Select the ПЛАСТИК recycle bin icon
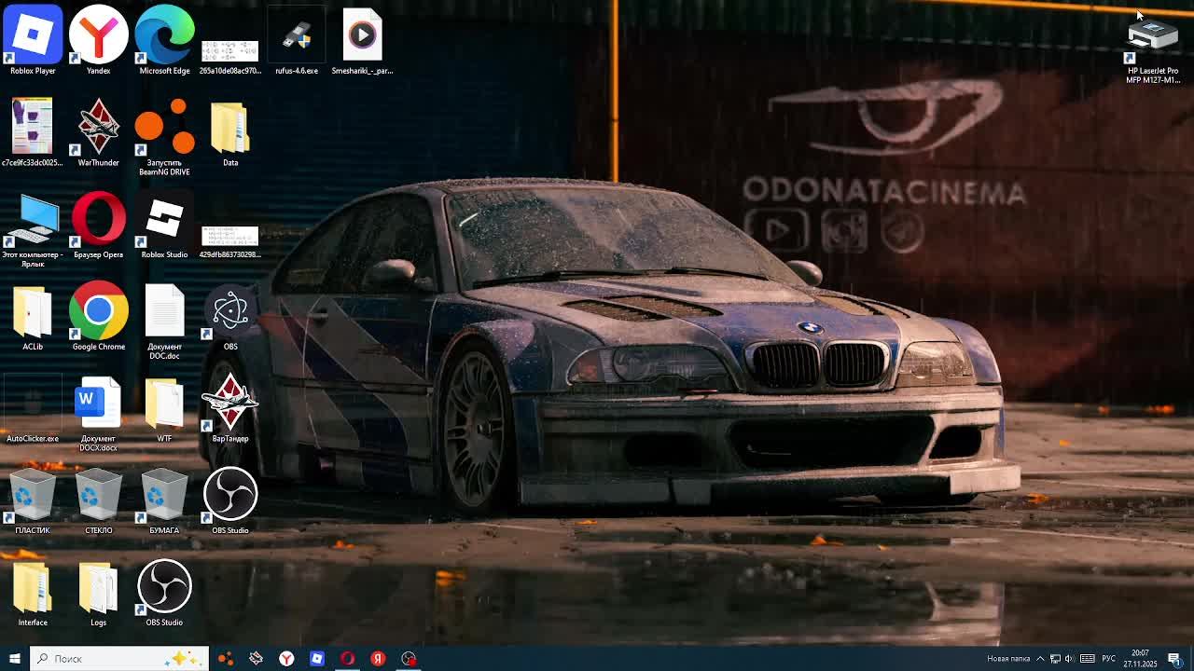 click(33, 500)
